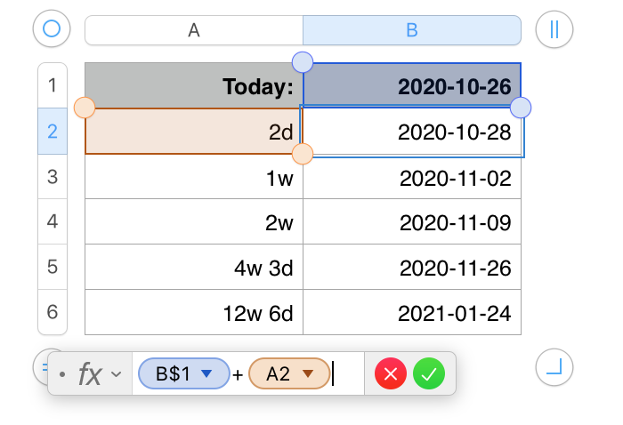
Task: Click the fx function icon
Action: click(x=90, y=374)
